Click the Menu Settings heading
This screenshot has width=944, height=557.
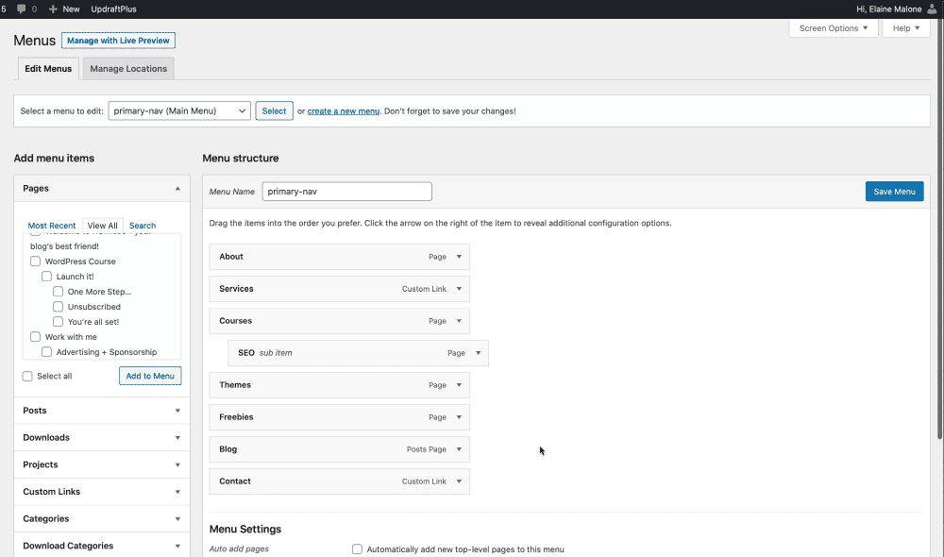[x=245, y=530]
